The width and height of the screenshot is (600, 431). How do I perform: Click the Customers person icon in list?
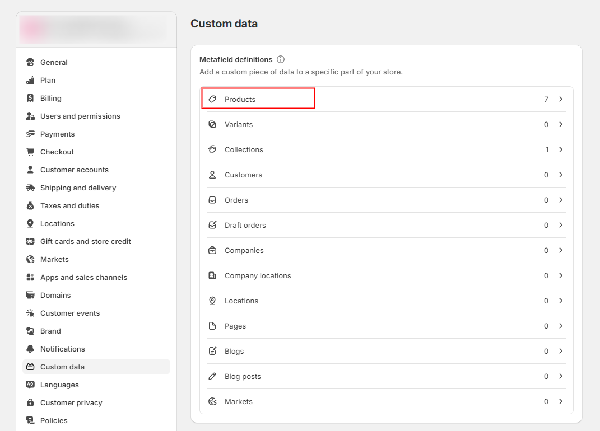(212, 175)
